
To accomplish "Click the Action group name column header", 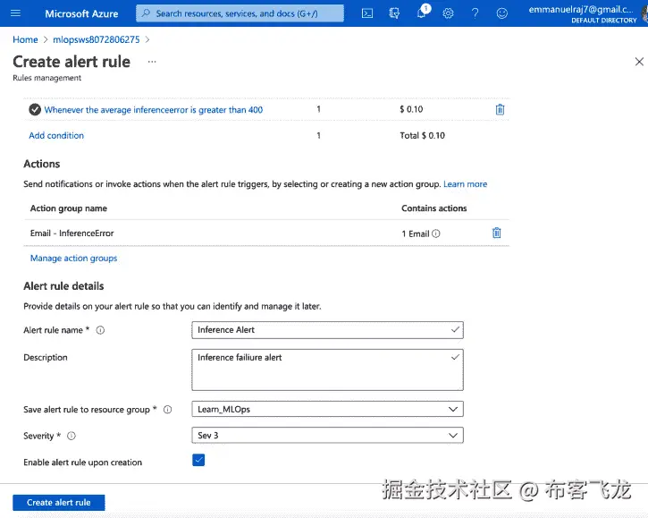I will [x=69, y=208].
